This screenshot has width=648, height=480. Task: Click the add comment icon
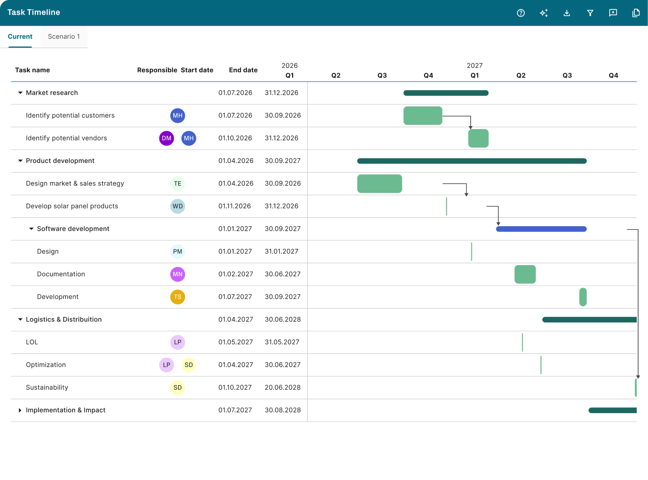click(613, 13)
